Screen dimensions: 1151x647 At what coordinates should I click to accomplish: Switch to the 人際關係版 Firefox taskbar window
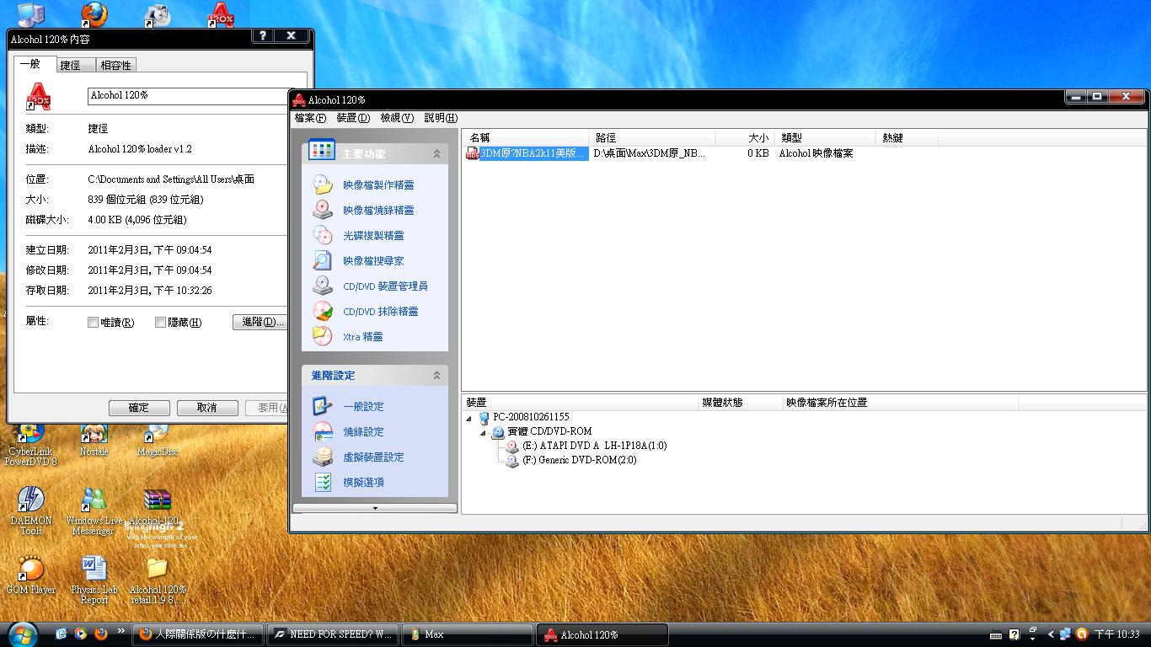pos(198,634)
